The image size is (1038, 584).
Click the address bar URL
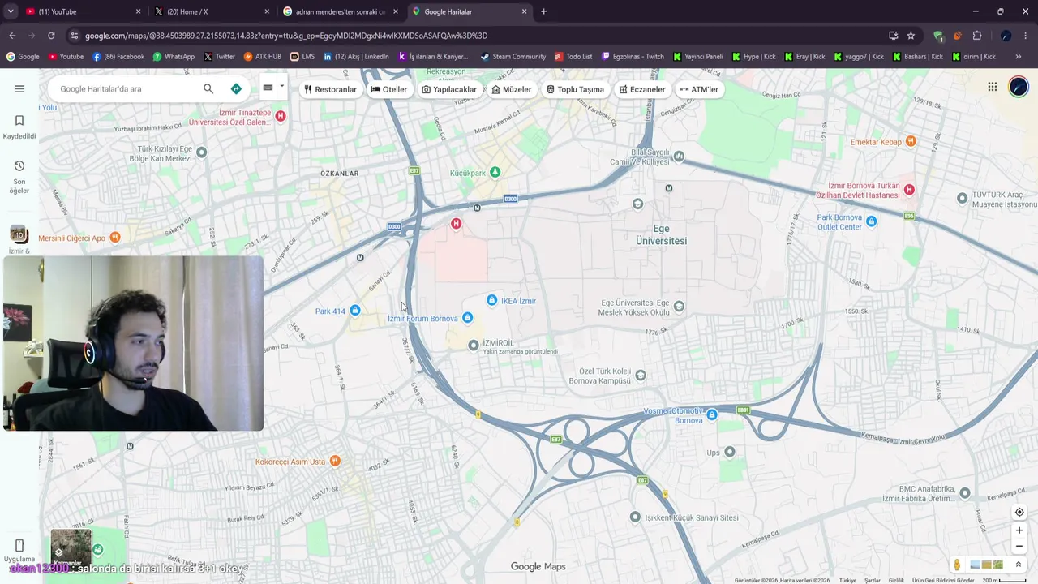286,36
